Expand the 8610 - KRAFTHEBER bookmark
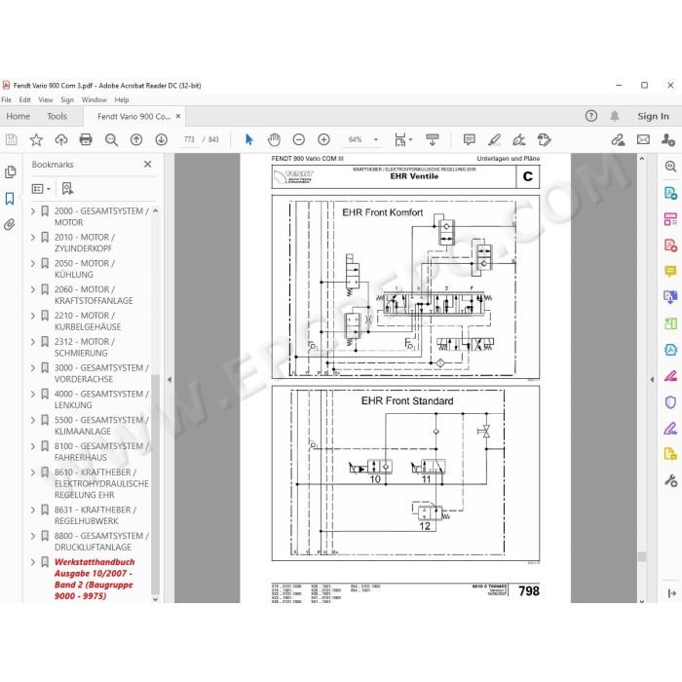The image size is (682, 682). tap(33, 473)
